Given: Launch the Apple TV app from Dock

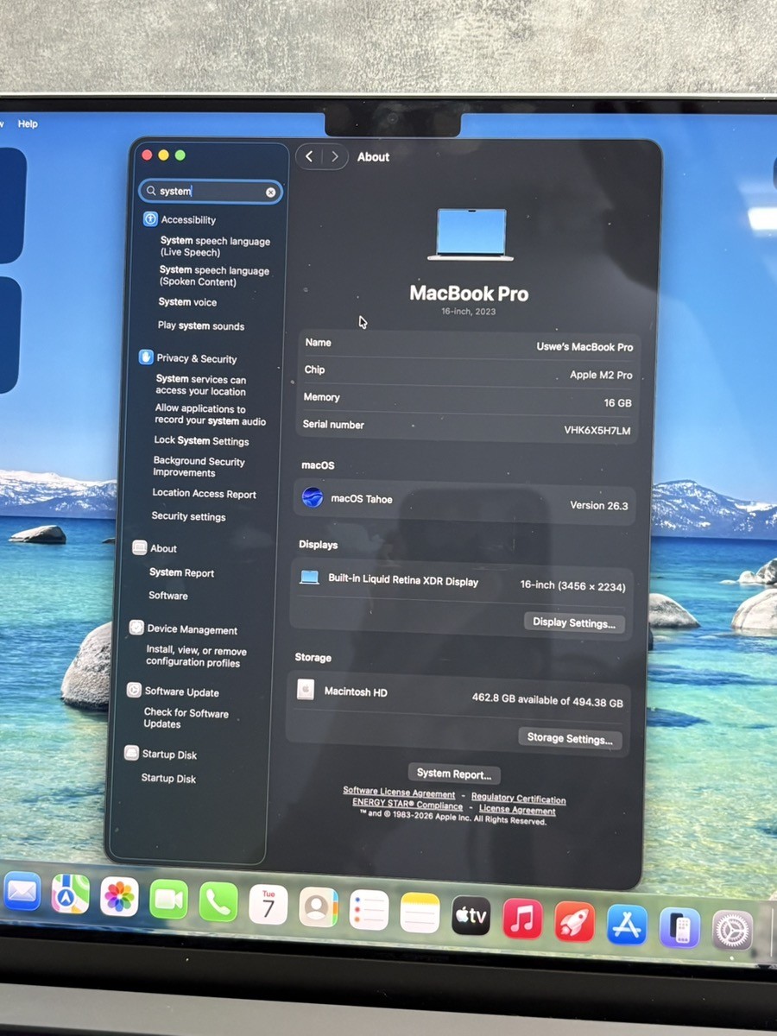Looking at the screenshot, I should (471, 916).
